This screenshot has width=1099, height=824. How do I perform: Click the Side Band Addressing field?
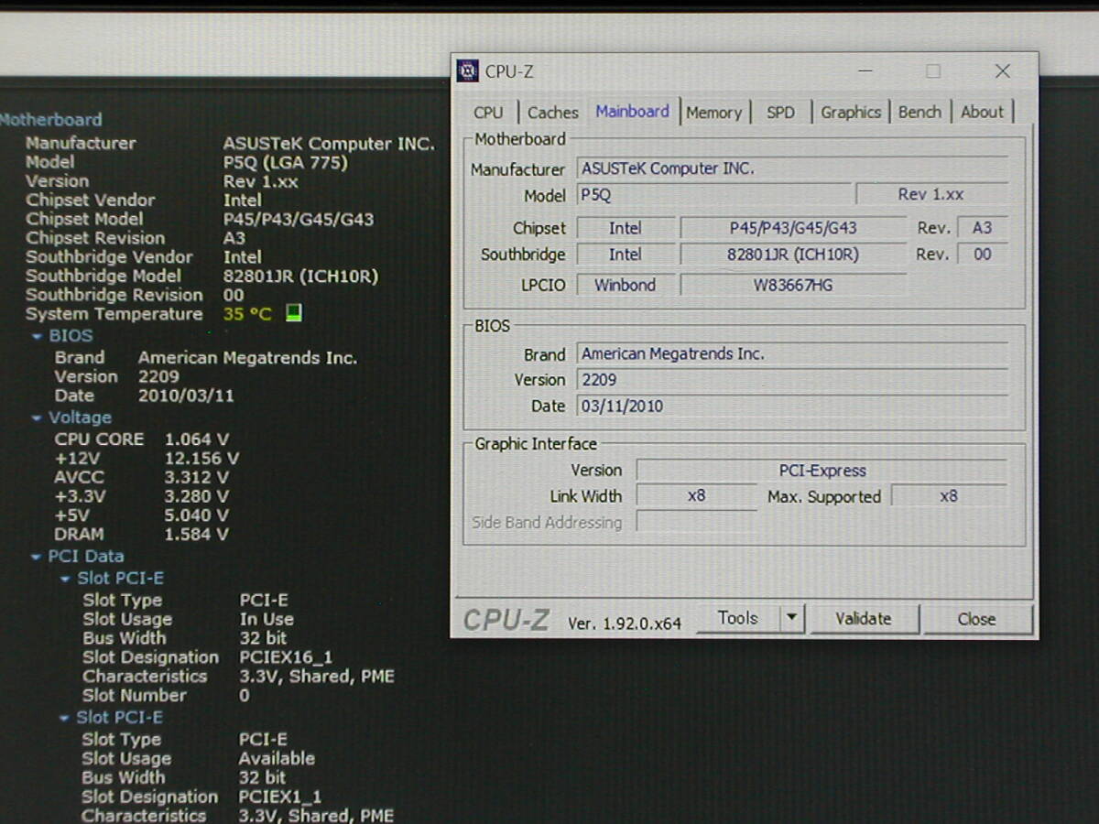[x=697, y=523]
